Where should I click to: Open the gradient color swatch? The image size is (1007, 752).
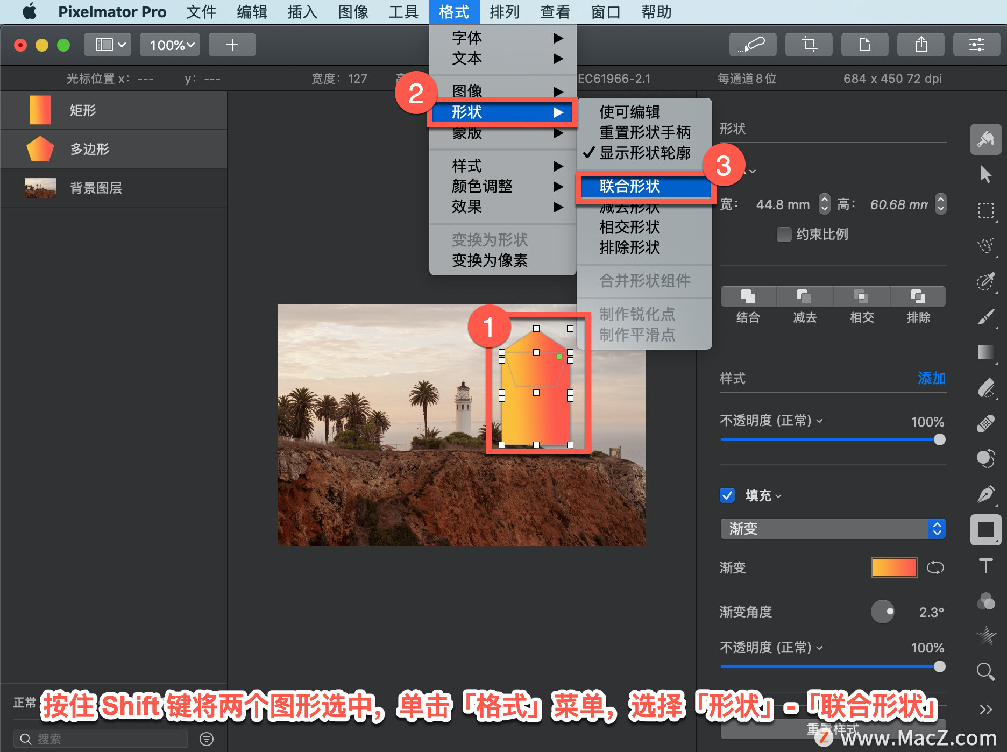tap(894, 567)
